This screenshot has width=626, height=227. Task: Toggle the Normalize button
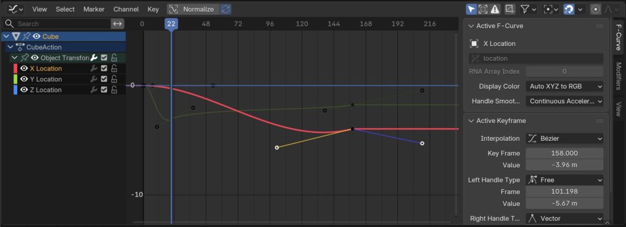tap(193, 9)
